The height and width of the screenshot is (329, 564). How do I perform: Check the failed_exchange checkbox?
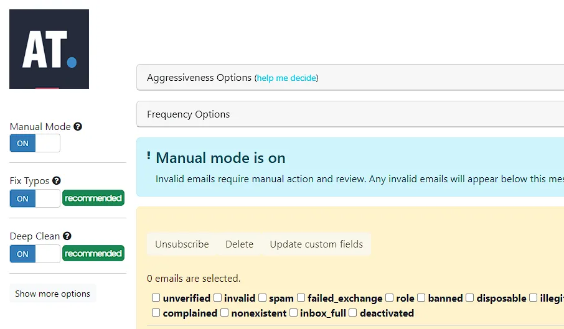pyautogui.click(x=301, y=298)
